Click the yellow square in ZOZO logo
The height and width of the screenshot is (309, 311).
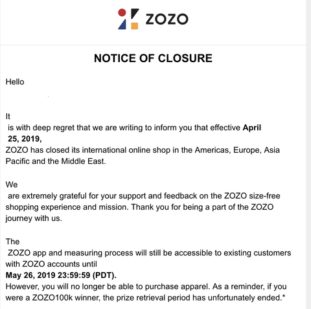[x=134, y=26]
